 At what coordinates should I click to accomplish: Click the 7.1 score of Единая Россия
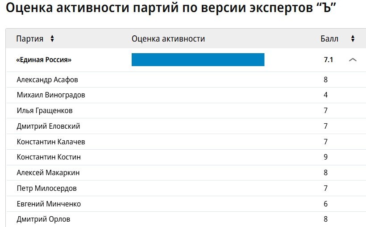[x=328, y=60]
